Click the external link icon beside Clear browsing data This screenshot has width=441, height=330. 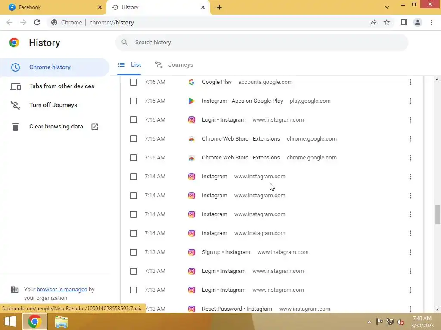tap(95, 127)
